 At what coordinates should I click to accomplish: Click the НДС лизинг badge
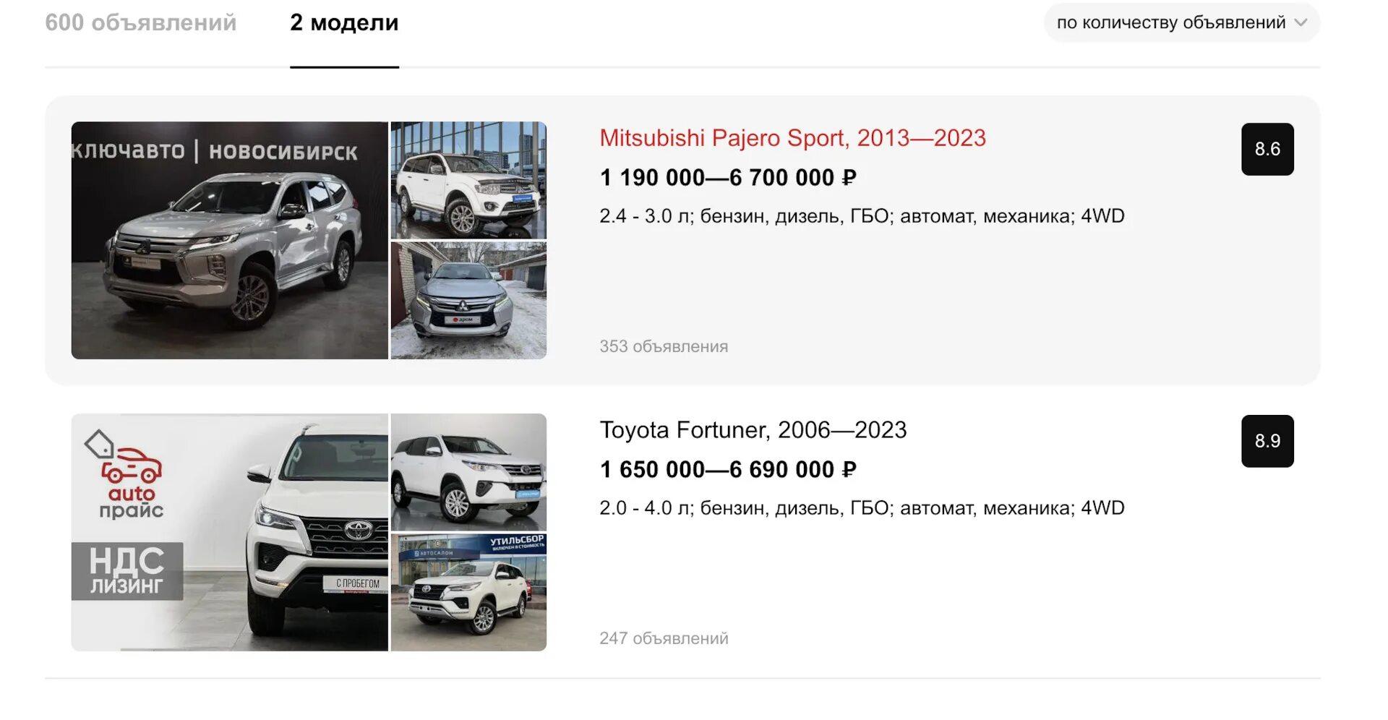tap(127, 571)
